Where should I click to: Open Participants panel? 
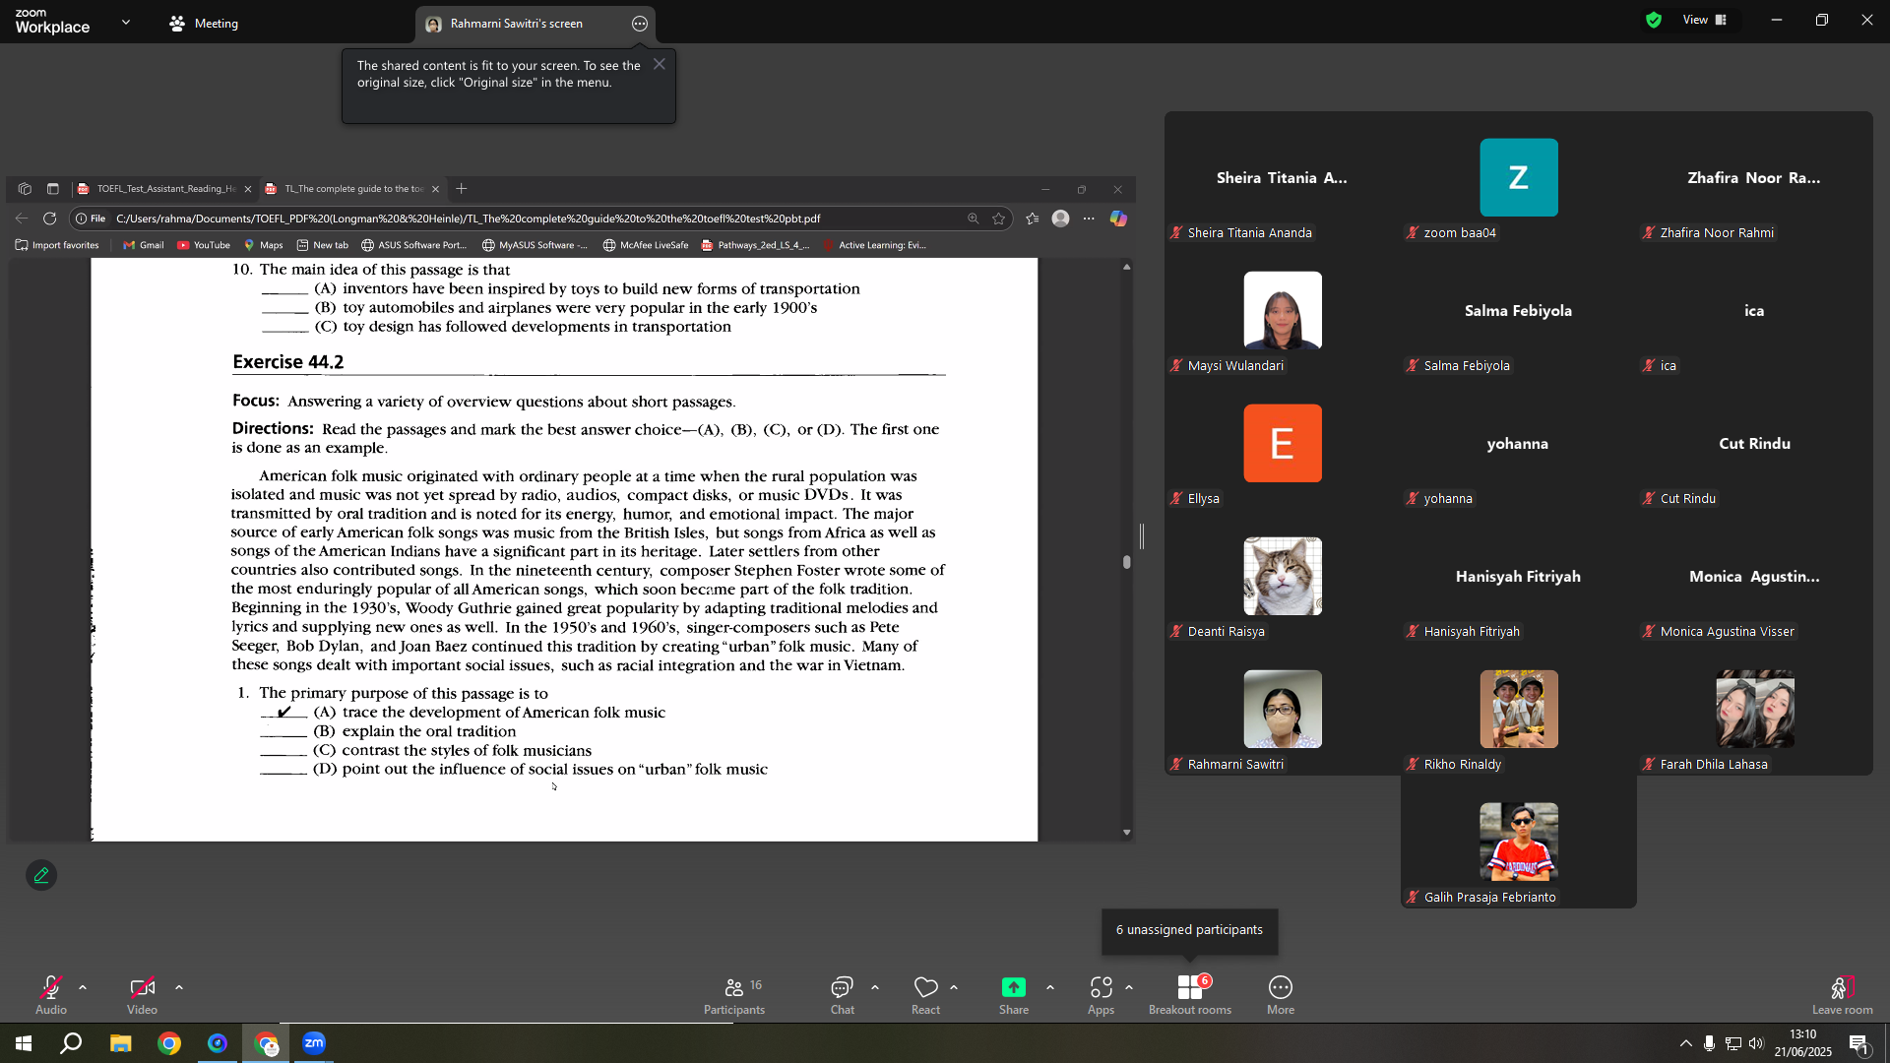(734, 994)
